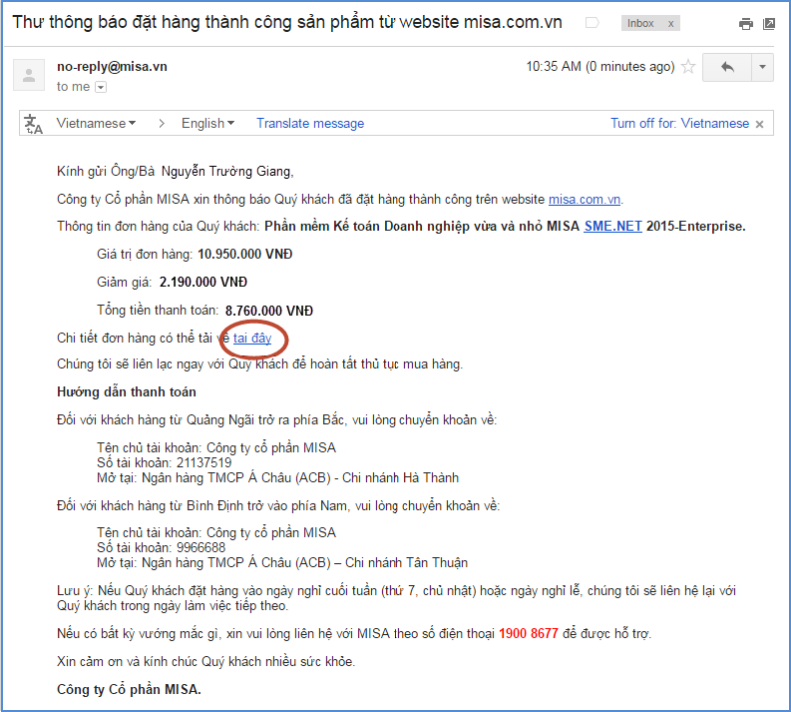The height and width of the screenshot is (712, 791).
Task: Open more reply options dropdown arrow
Action: 763,67
